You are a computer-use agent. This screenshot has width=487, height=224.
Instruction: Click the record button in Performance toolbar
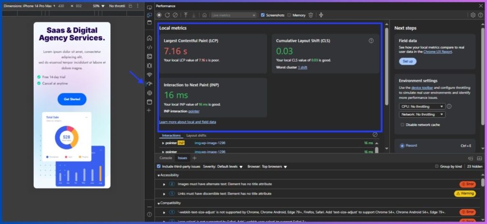(x=160, y=15)
